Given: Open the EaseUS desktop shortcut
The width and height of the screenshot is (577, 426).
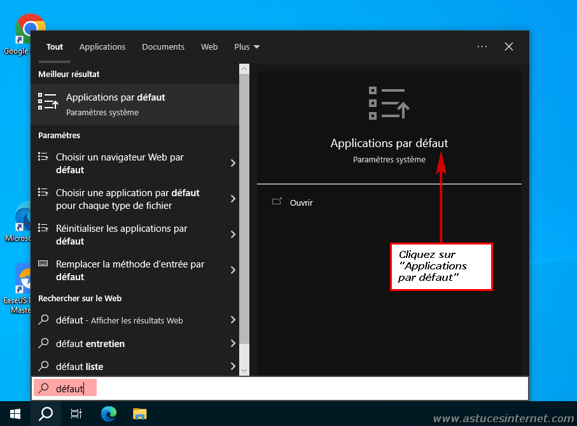Looking at the screenshot, I should pos(18,288).
